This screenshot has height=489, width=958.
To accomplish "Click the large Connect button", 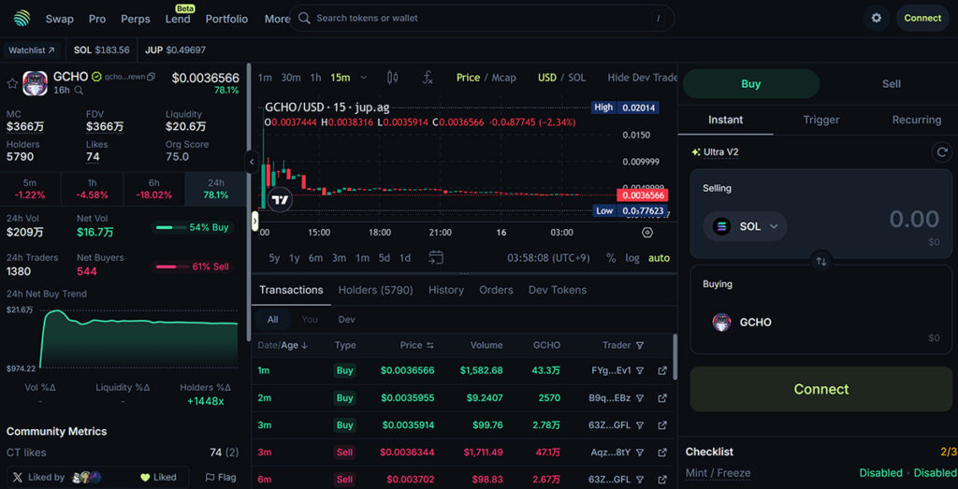I will [821, 390].
